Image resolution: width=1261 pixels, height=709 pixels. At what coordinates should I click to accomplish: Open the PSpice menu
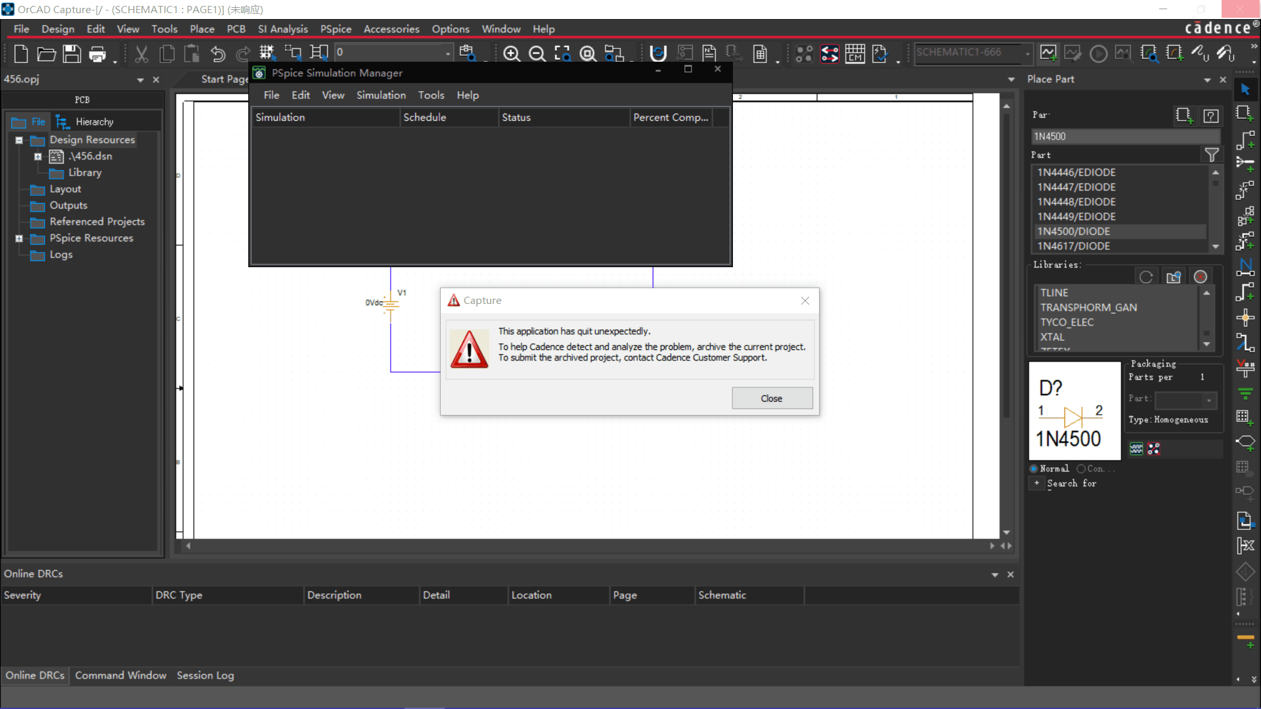click(x=336, y=29)
